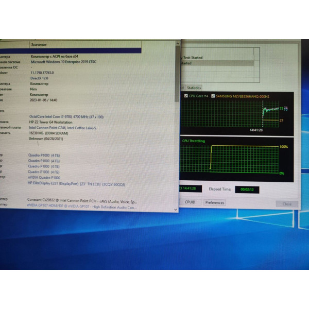Click the 14:41:28 timestamp under temperature graph
The image size is (309, 309).
click(x=256, y=130)
